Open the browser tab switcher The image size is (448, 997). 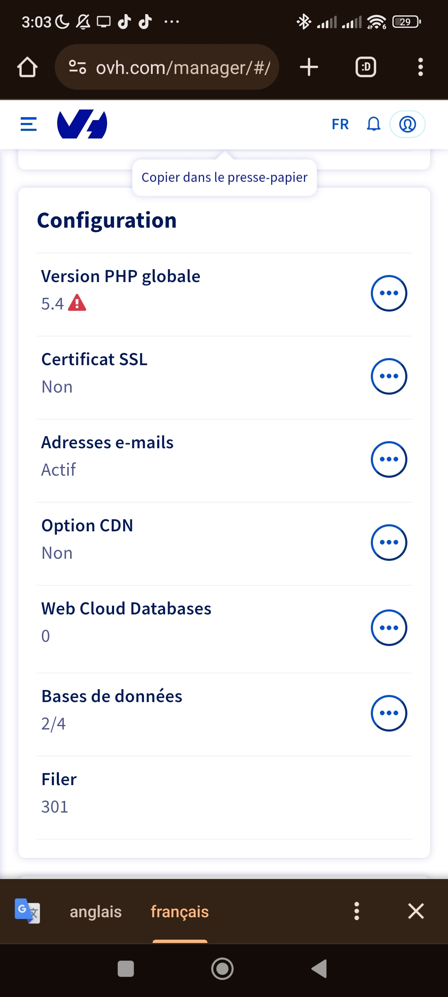(366, 67)
